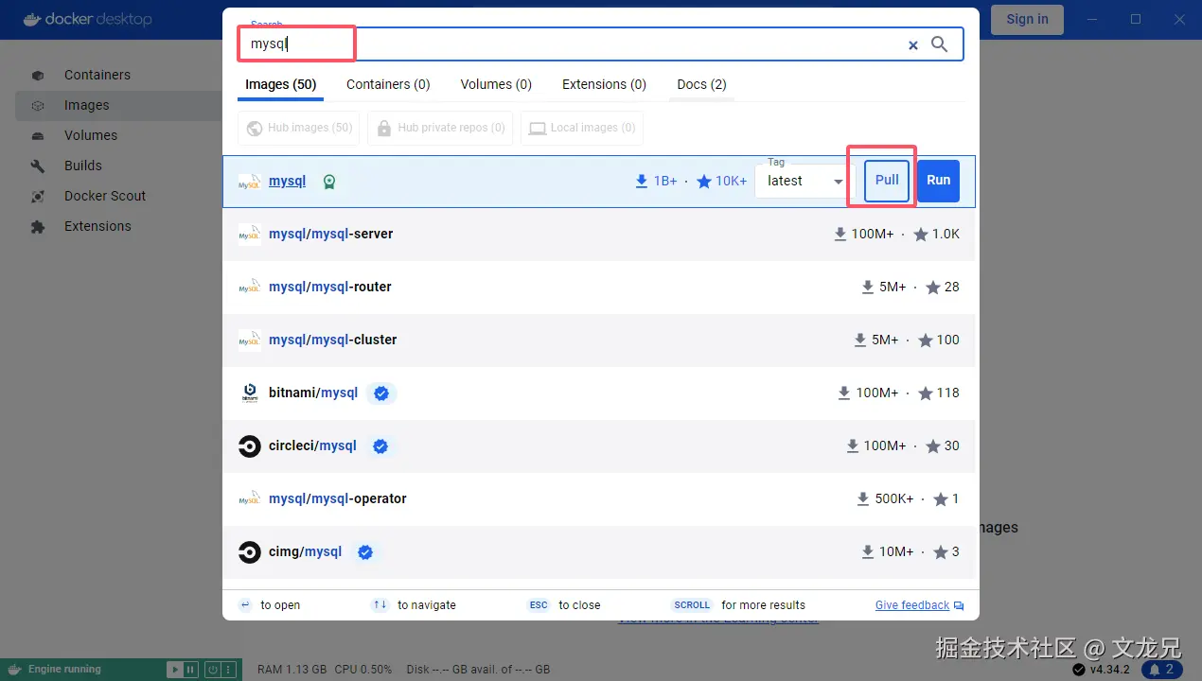Click the cimg logo icon

[250, 551]
